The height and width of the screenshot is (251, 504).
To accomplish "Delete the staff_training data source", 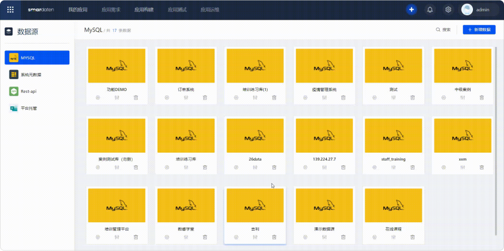I will 413,167.
